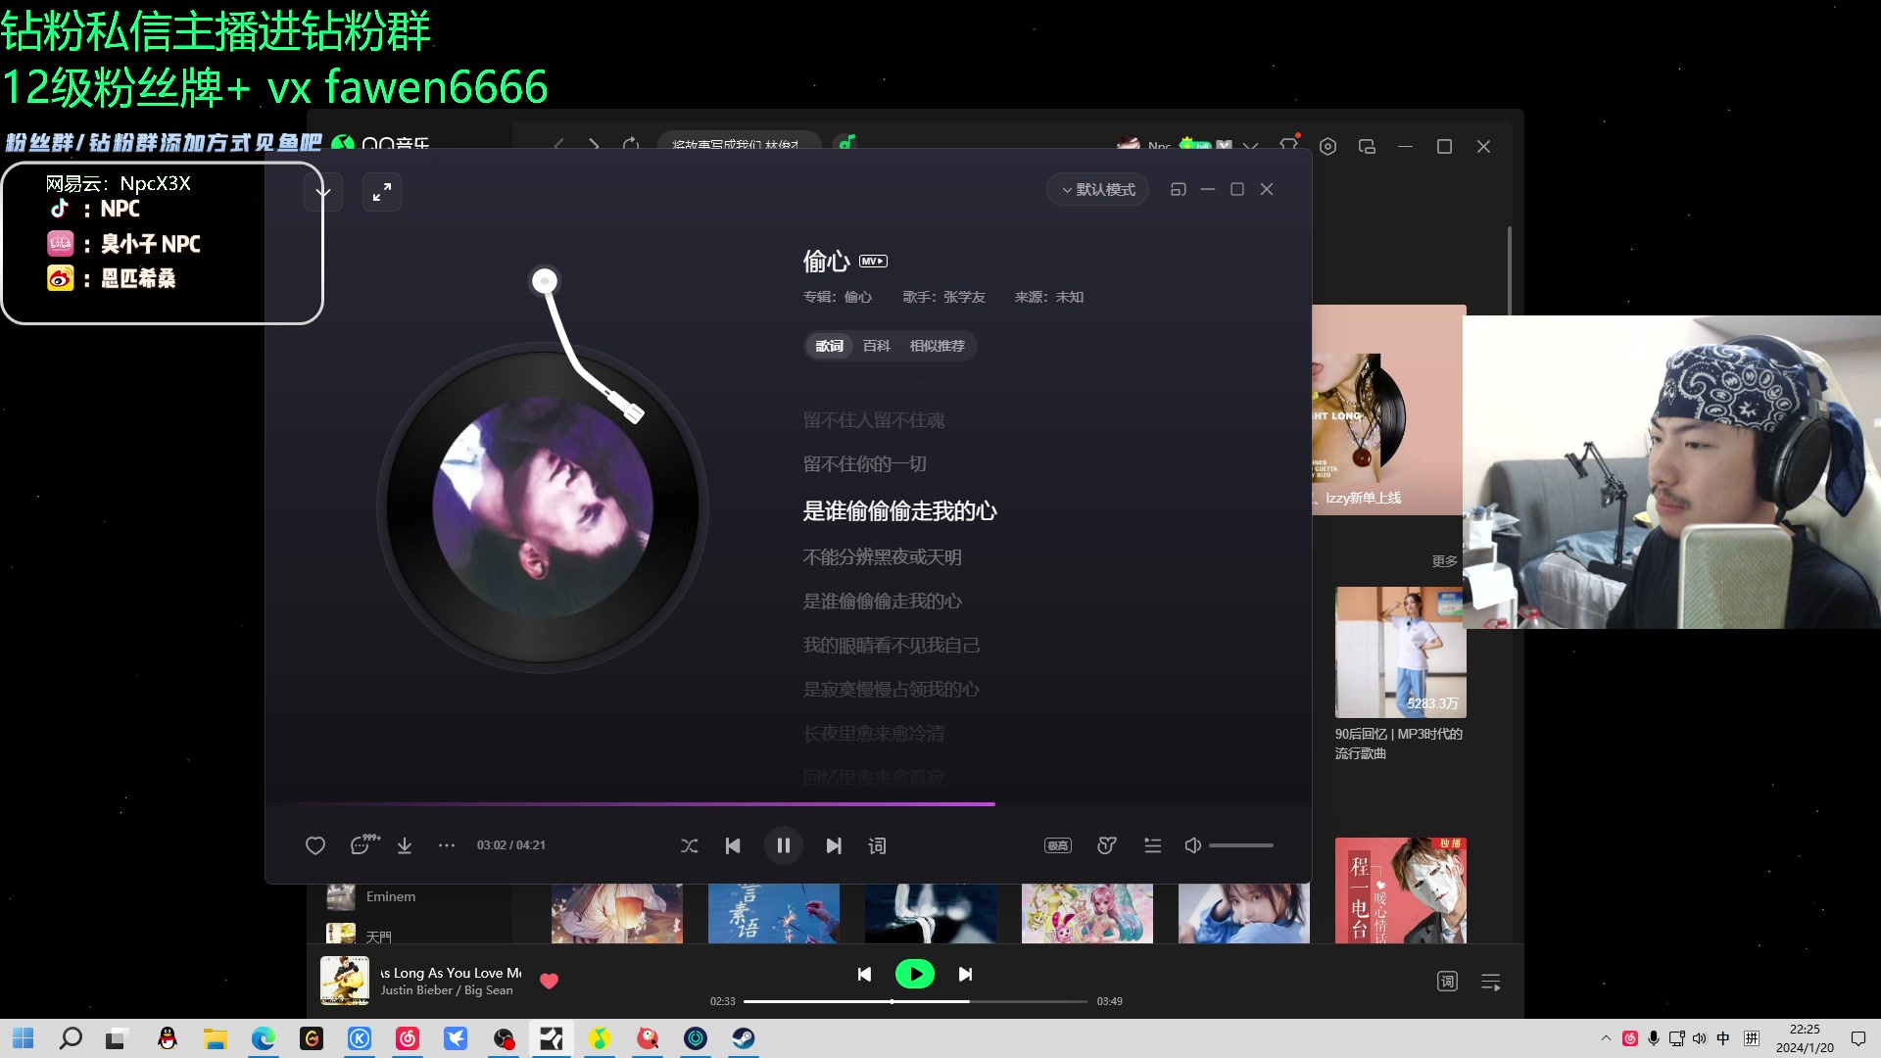This screenshot has height=1058, width=1881.
Task: Skip to previous track in lyrics player
Action: click(733, 845)
